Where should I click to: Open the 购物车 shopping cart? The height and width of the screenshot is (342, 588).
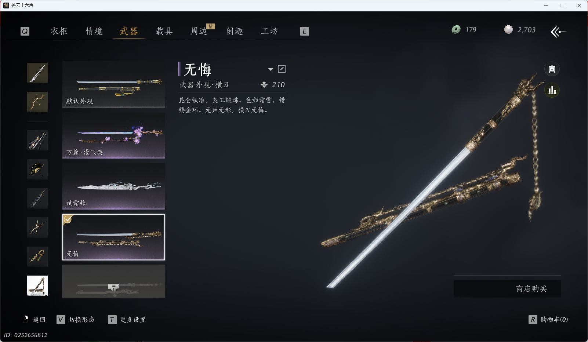pyautogui.click(x=549, y=320)
